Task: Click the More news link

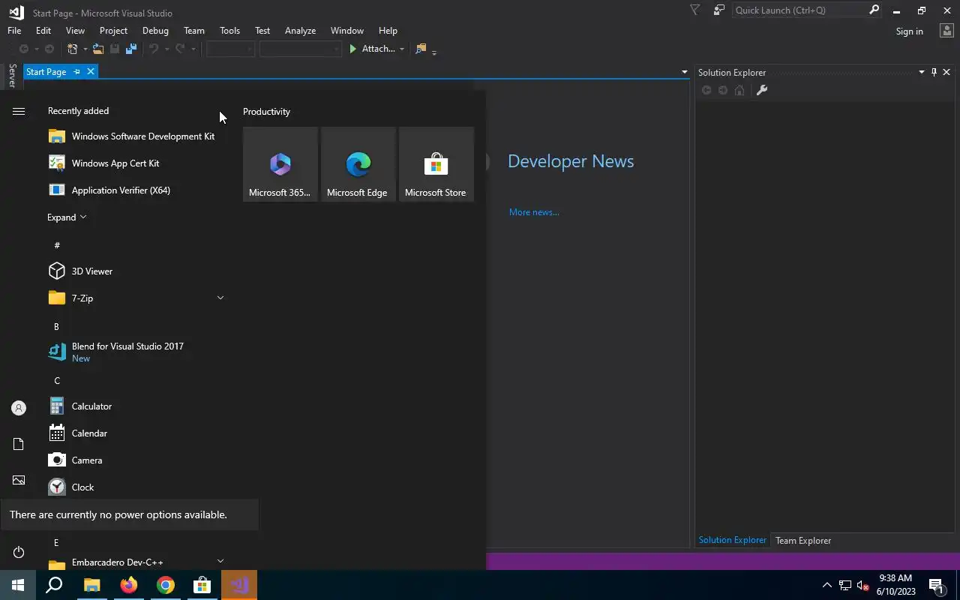Action: pos(534,212)
